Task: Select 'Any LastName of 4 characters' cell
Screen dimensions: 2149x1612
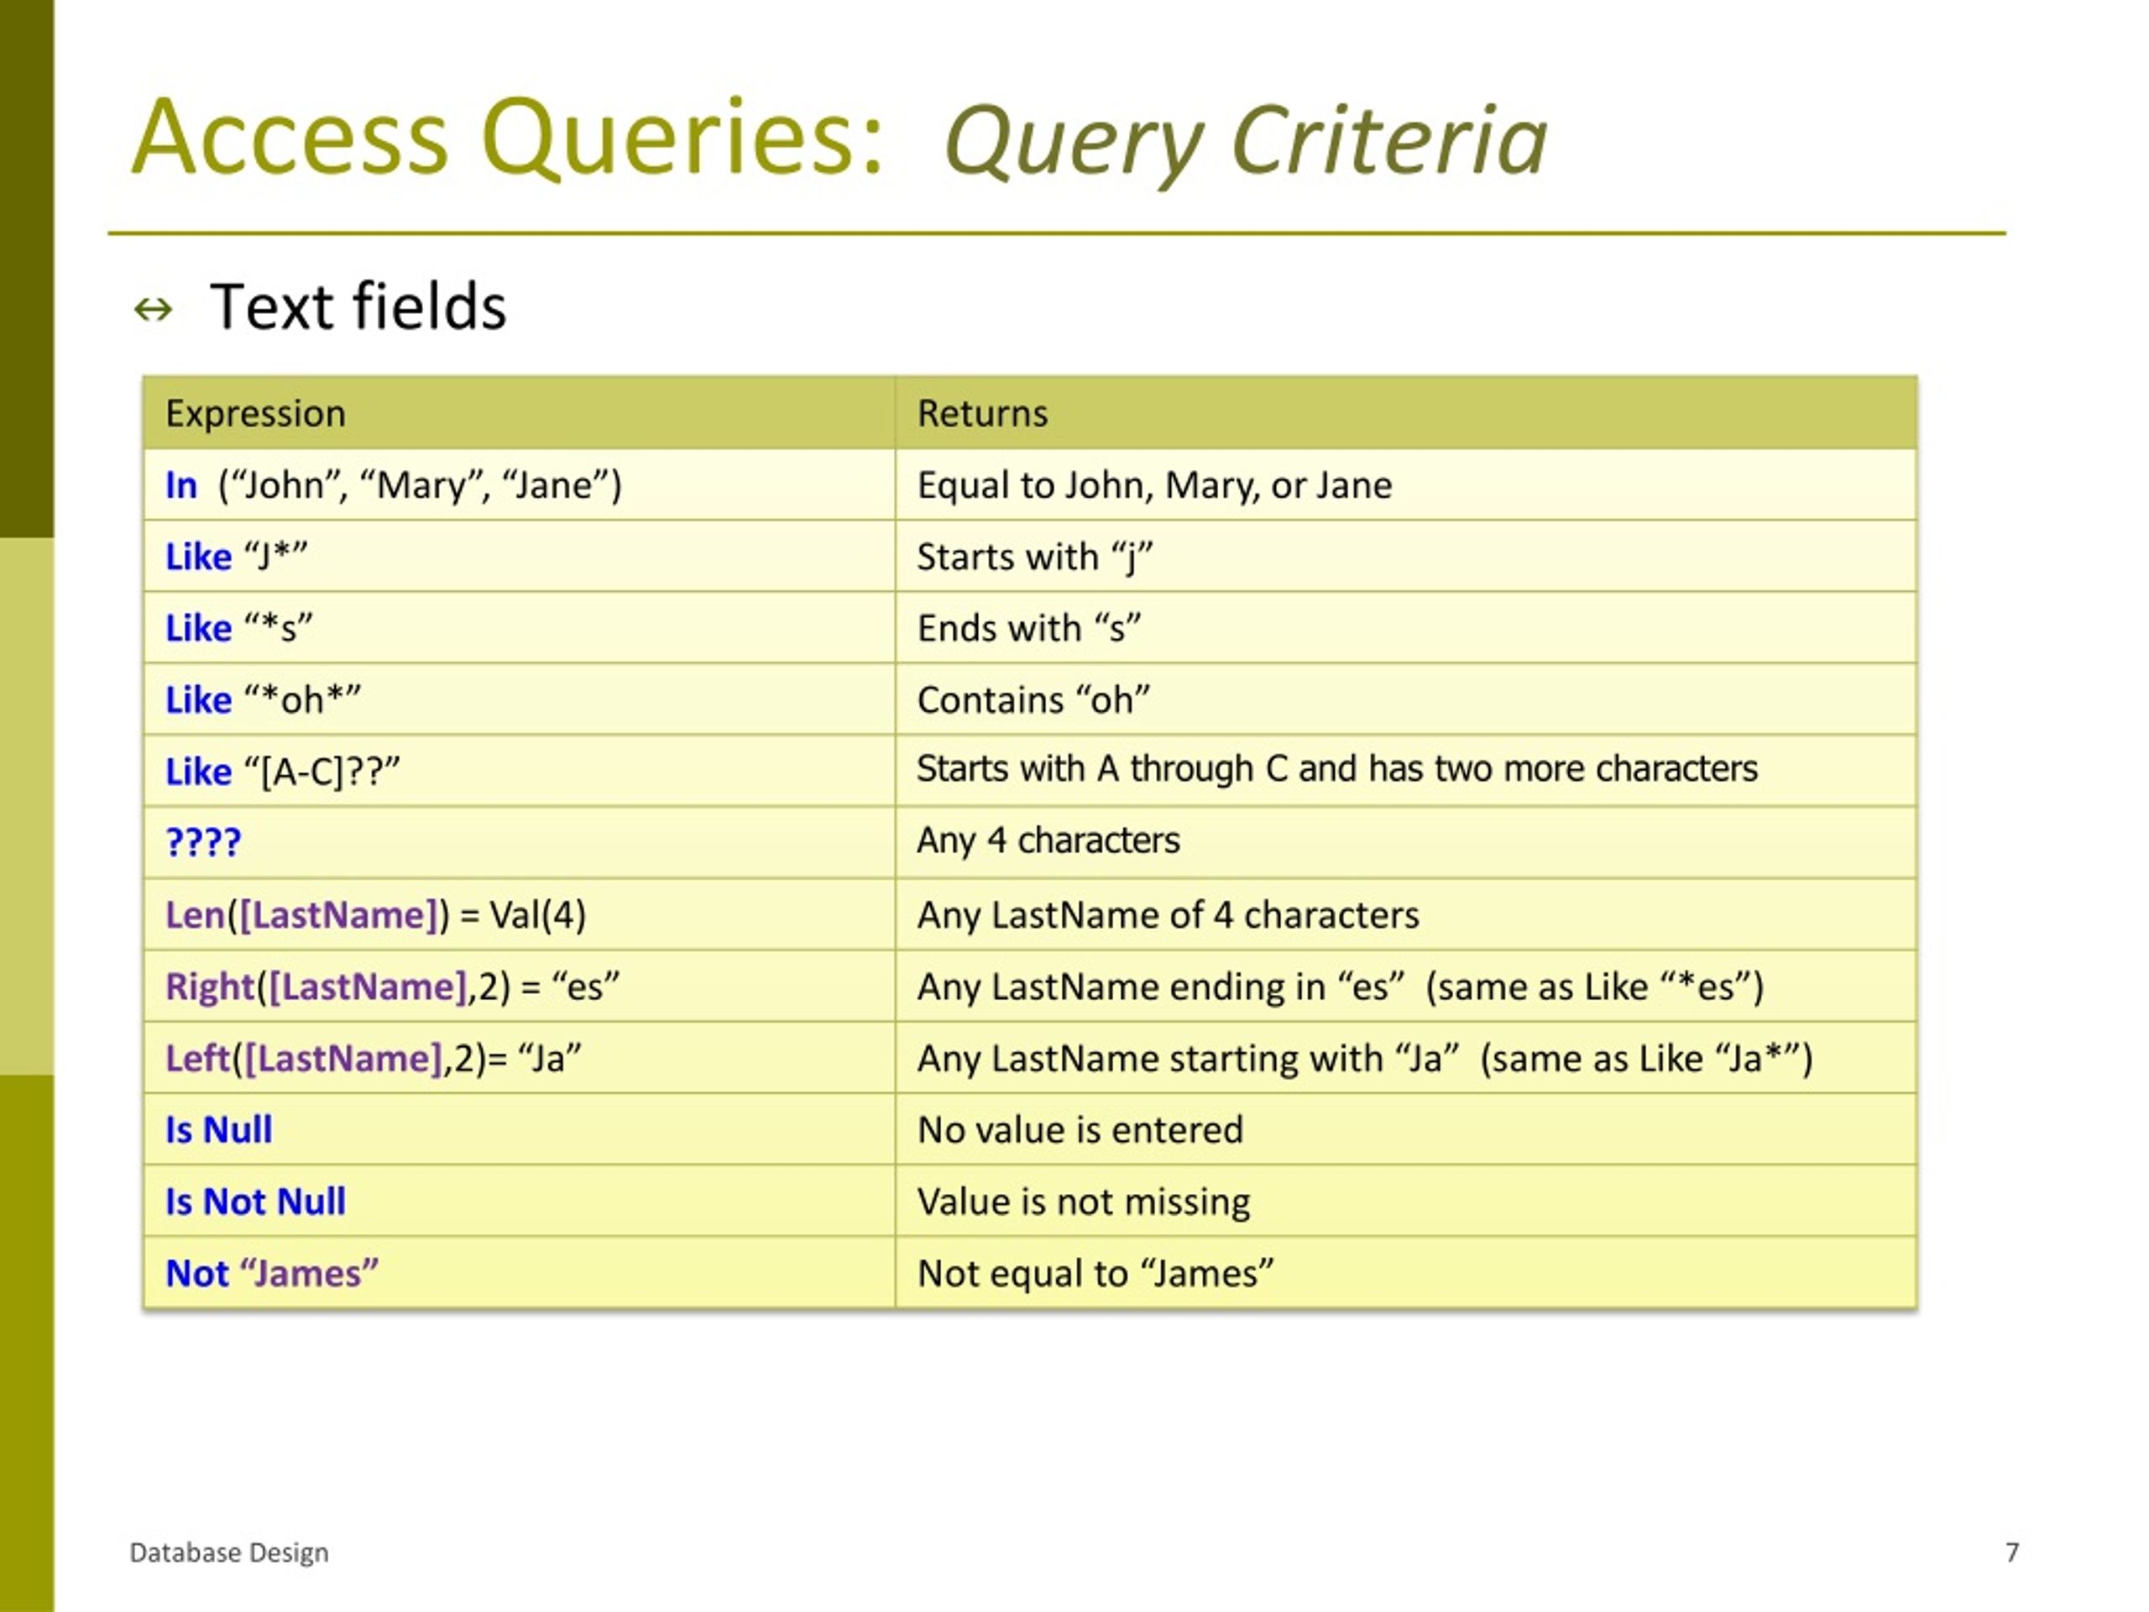Action: coord(1406,914)
